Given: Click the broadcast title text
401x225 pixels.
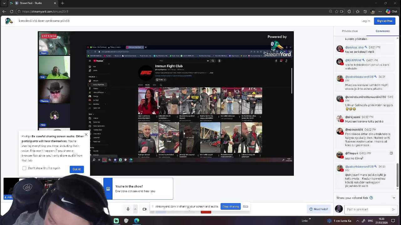Looking at the screenshot, I should (44, 21).
